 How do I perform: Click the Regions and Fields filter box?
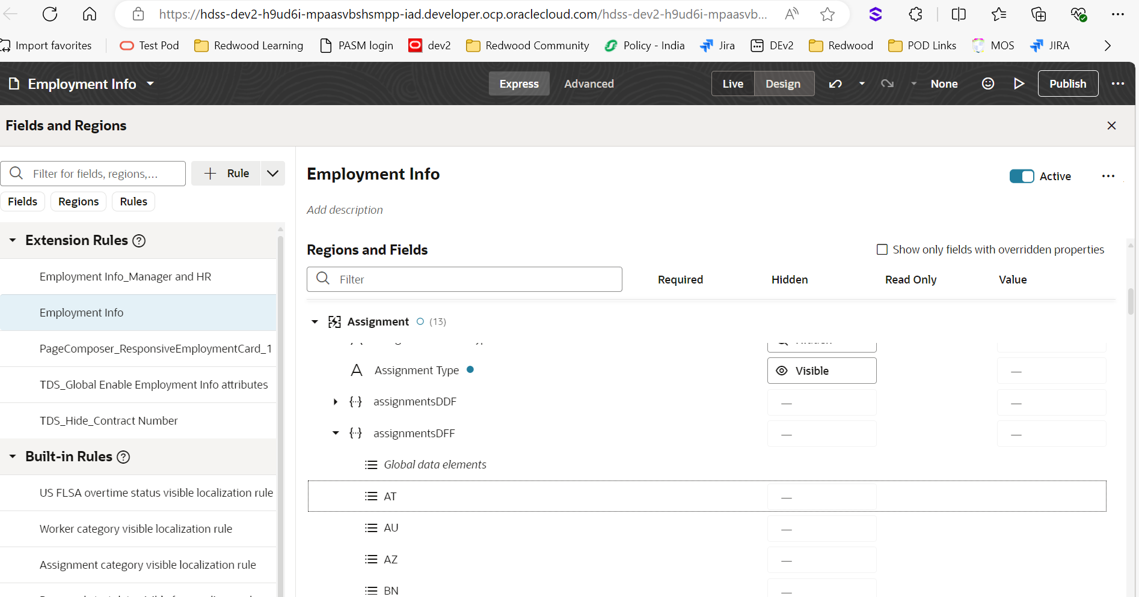pos(464,279)
